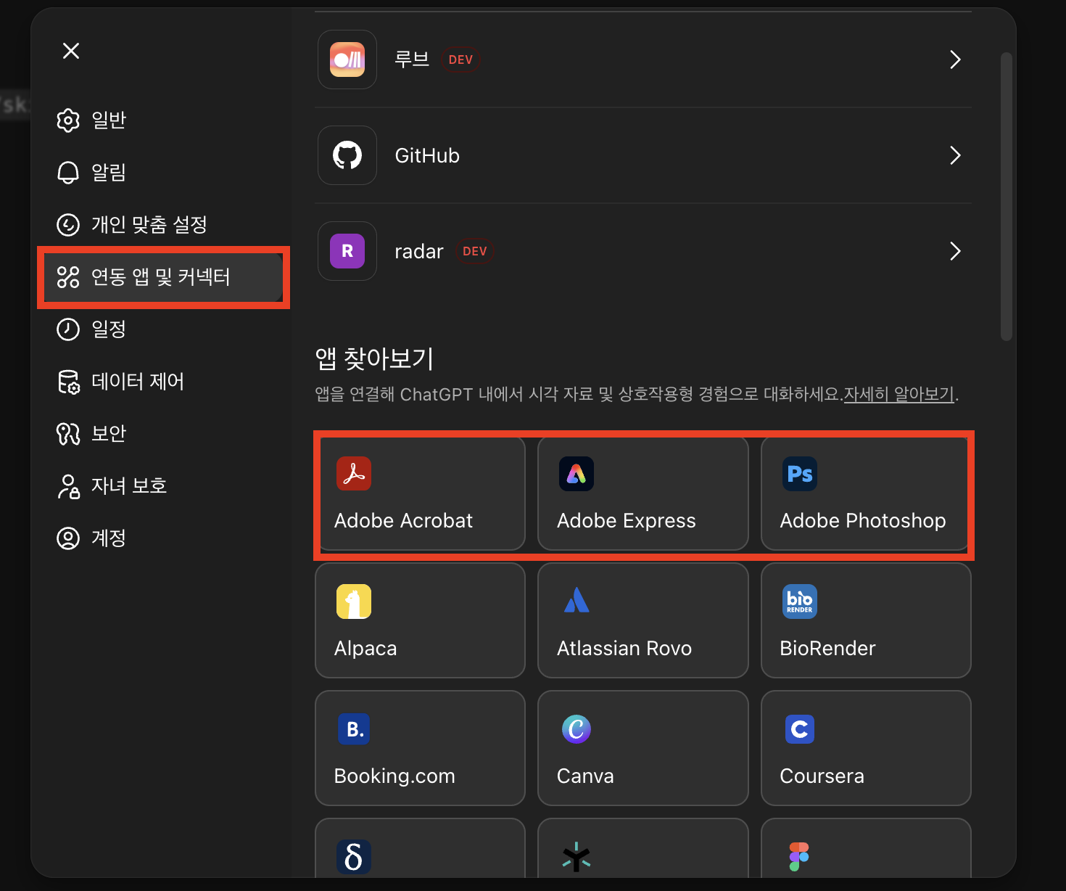Click the black and teal star-shaped app icon
Viewport: 1066px width, 891px height.
[577, 857]
